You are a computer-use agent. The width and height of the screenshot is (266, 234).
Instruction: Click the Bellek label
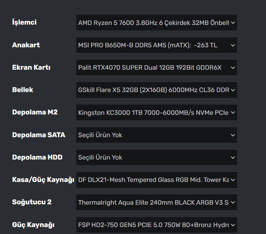pyautogui.click(x=22, y=90)
